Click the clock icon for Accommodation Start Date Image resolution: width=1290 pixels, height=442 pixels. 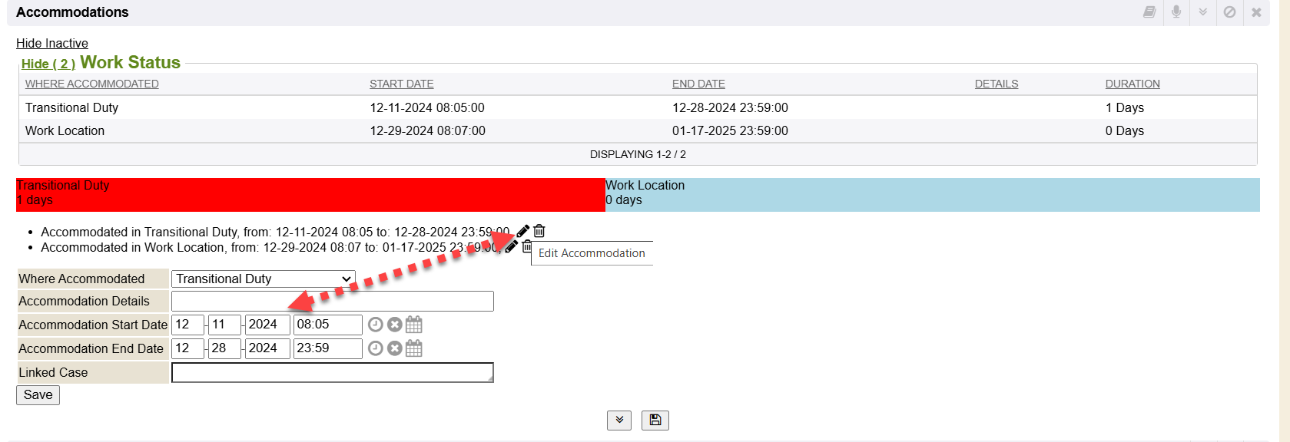[375, 325]
